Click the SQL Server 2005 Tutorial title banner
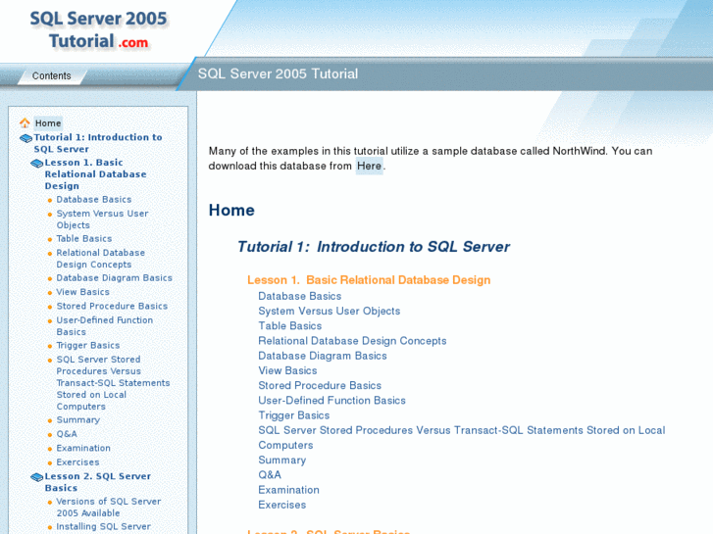The height and width of the screenshot is (534, 713). click(278, 73)
